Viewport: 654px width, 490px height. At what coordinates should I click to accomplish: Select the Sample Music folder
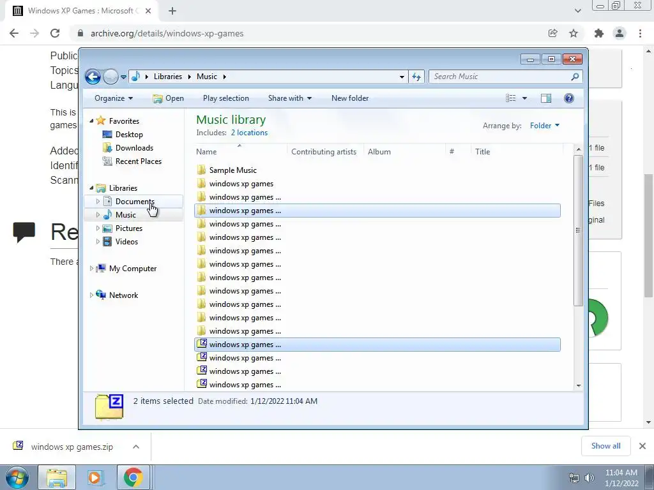pyautogui.click(x=232, y=170)
